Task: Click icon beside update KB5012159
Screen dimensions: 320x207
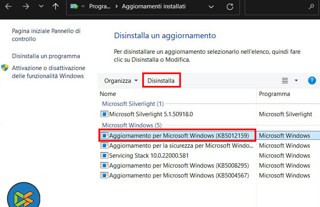Action: [x=104, y=135]
